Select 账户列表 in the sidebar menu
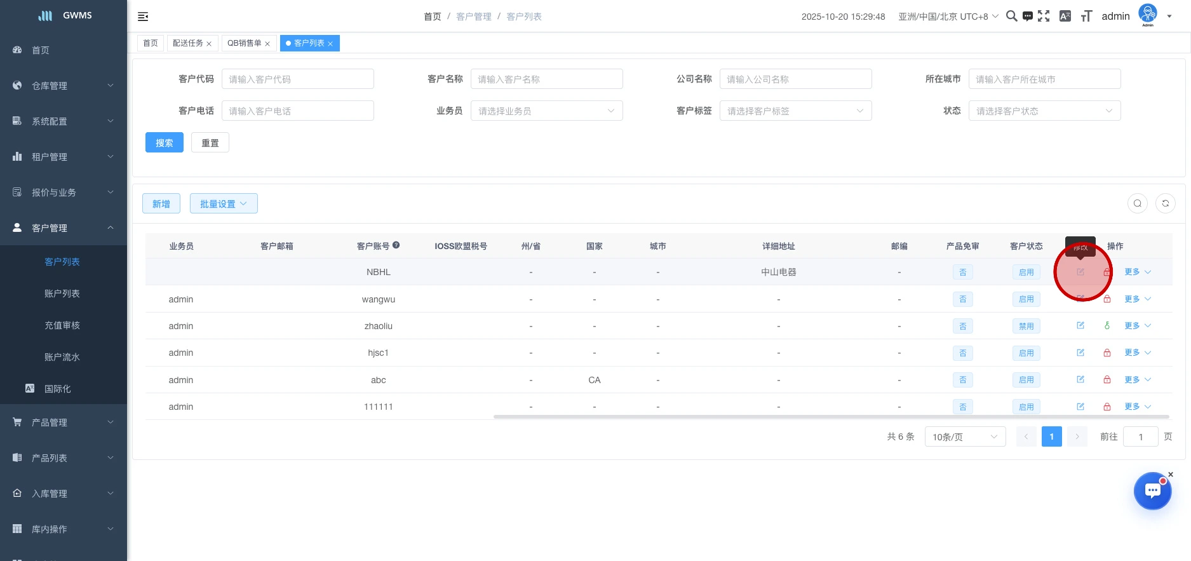The image size is (1191, 561). click(x=62, y=294)
